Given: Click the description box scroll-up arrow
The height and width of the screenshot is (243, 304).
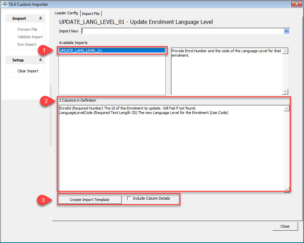Looking at the screenshot, I should (x=286, y=51).
